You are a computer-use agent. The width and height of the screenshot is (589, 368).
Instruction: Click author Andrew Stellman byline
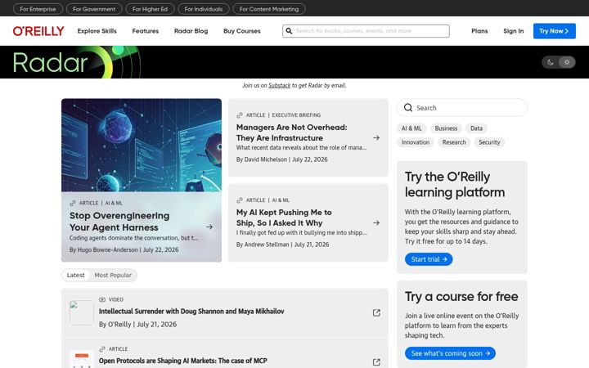click(x=267, y=245)
